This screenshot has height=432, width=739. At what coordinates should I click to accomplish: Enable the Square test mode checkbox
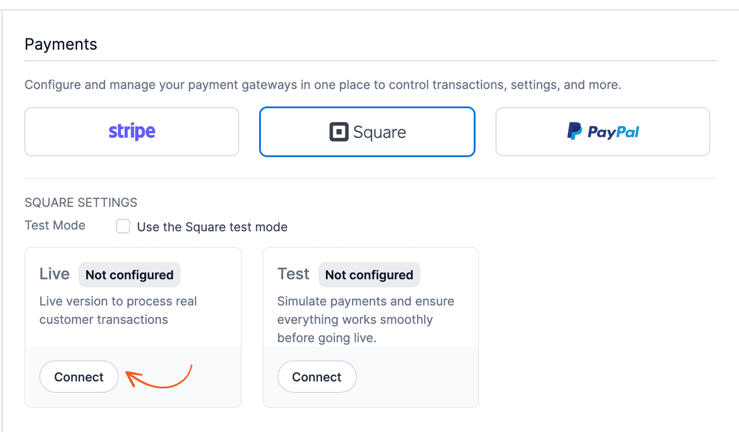pyautogui.click(x=123, y=227)
